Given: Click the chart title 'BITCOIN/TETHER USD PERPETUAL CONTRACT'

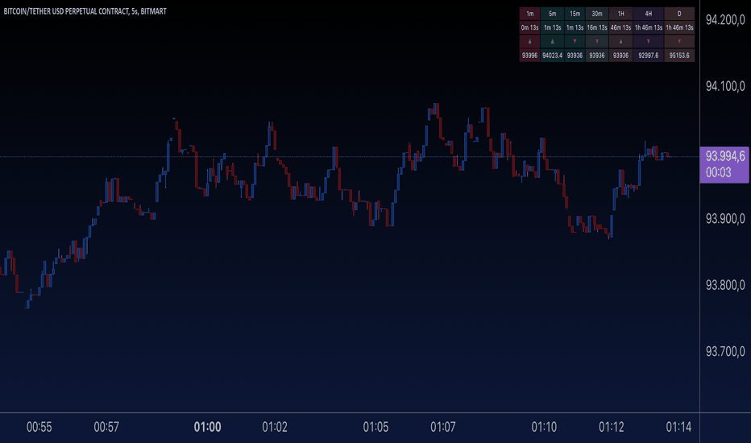Looking at the screenshot, I should point(66,11).
